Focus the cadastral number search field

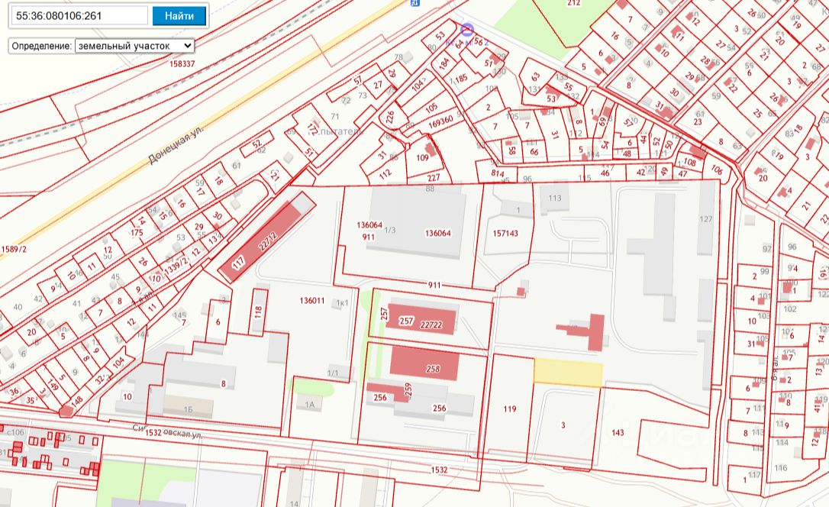coord(81,15)
